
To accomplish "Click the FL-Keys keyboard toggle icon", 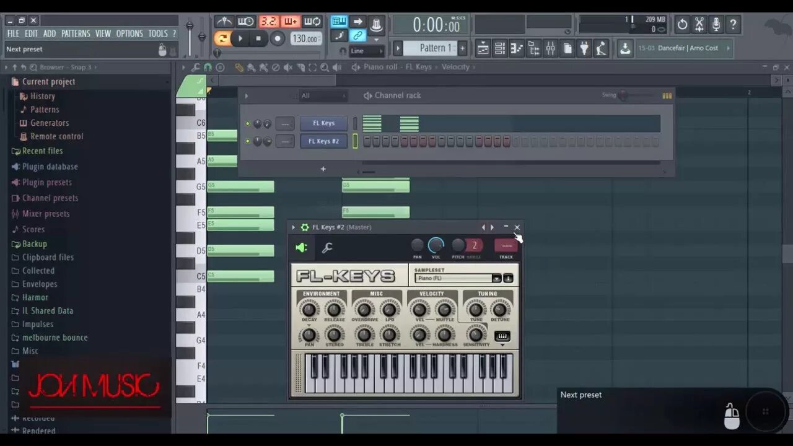I will click(502, 336).
